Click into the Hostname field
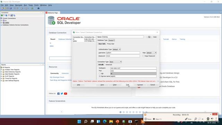 coord(133,68)
